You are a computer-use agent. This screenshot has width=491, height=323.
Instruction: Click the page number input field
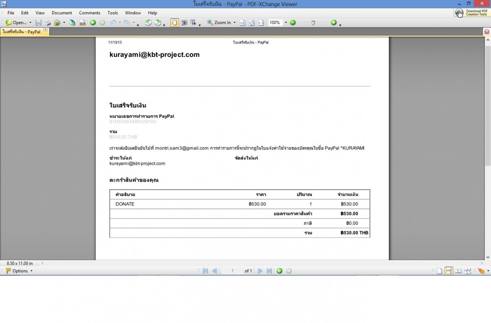(232, 271)
